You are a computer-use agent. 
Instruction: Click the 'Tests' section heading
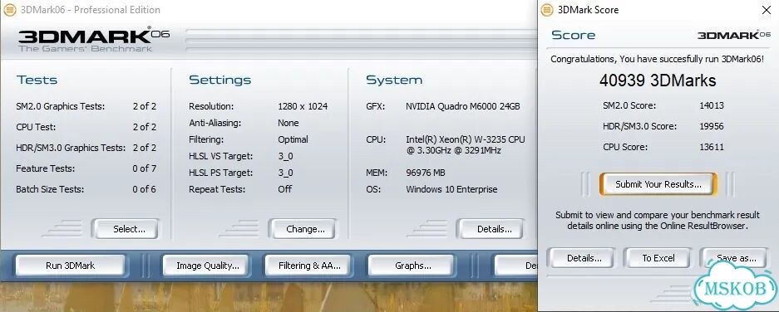pyautogui.click(x=37, y=80)
